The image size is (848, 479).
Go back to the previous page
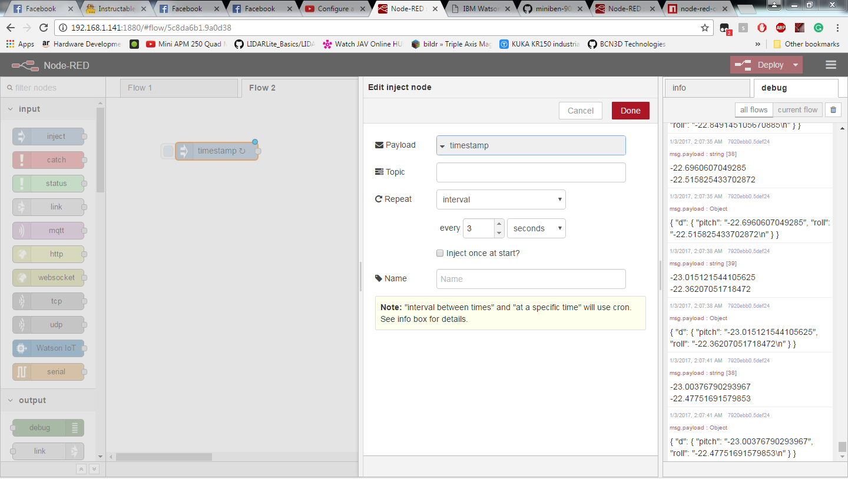[x=11, y=28]
